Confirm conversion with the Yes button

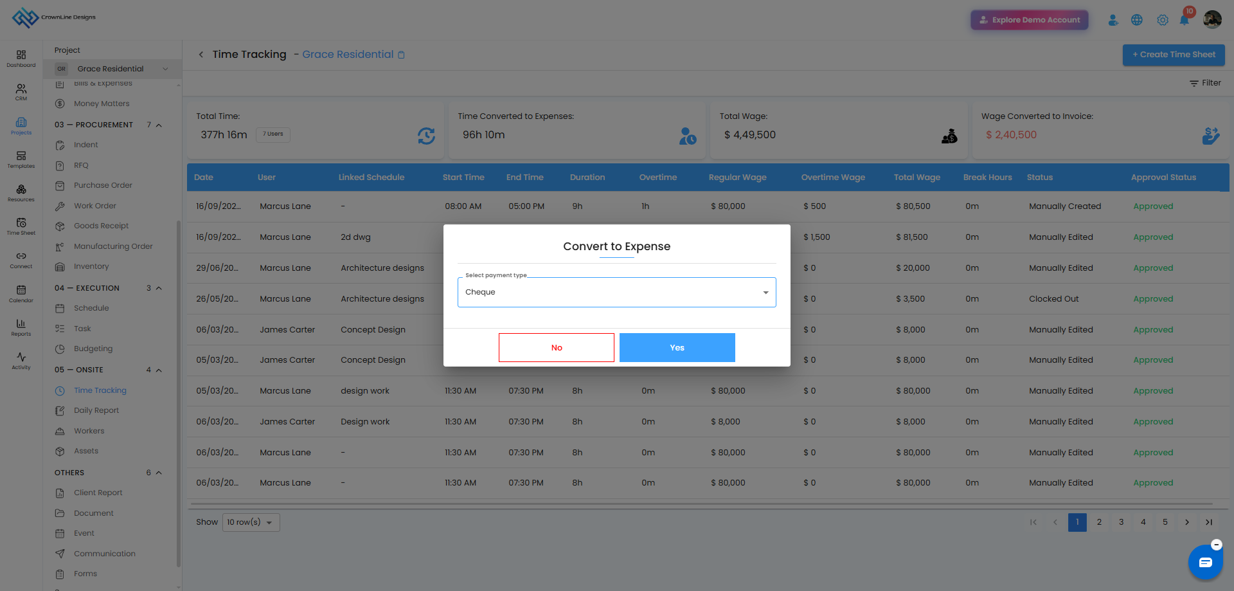pos(677,347)
